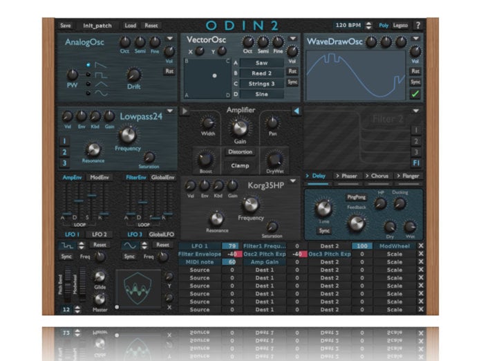Open the VectorOsc type dropdown arrow

click(x=292, y=38)
